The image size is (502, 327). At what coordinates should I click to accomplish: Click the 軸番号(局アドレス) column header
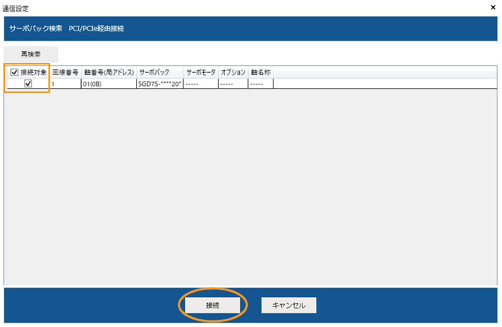[109, 72]
